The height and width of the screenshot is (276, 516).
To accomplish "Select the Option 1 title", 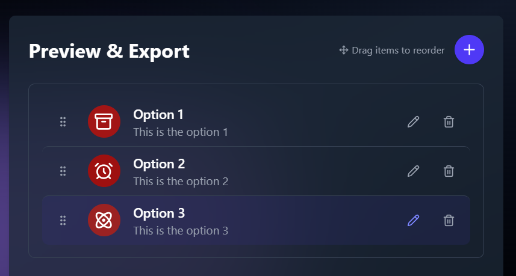I will click(x=158, y=115).
